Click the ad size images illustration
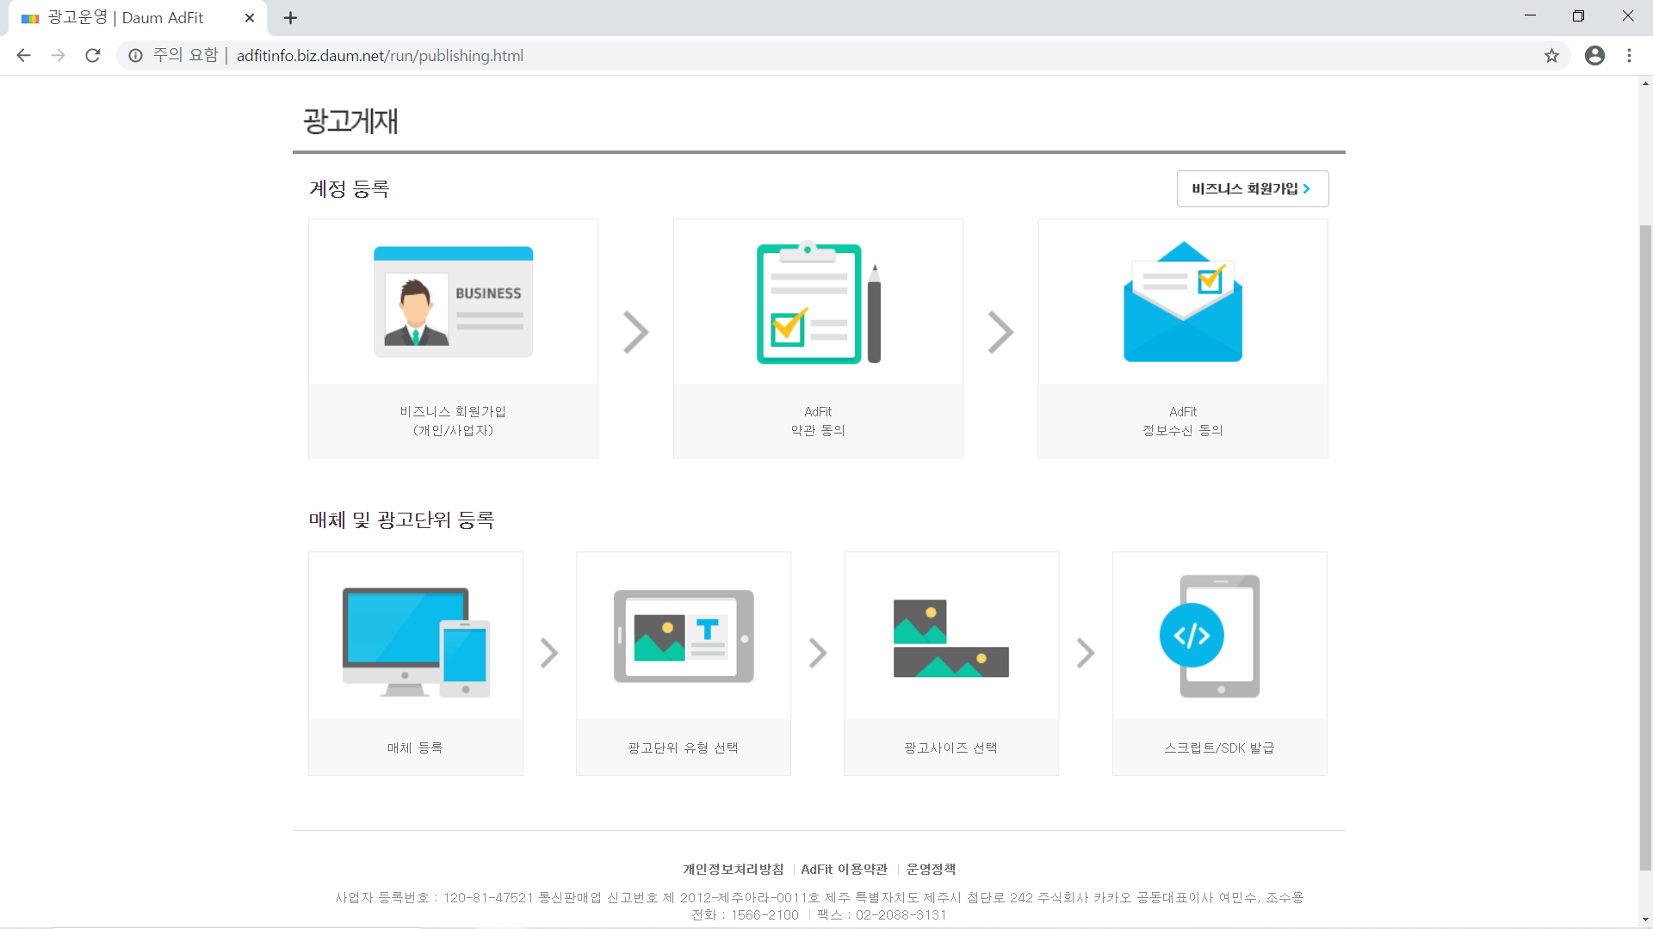The height and width of the screenshot is (929, 1653). pos(951,638)
